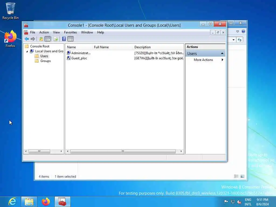
Task: Click the Guest_ploc description text
Action: [x=159, y=58]
